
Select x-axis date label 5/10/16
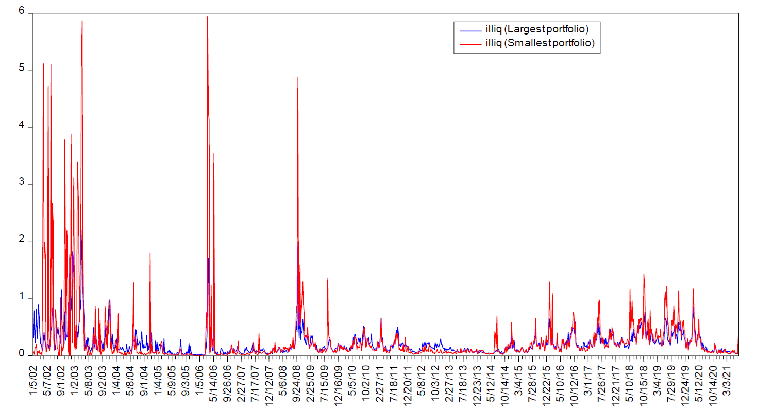pyautogui.click(x=560, y=382)
